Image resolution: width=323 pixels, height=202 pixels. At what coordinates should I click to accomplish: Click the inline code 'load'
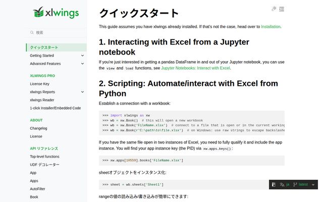(x=129, y=68)
